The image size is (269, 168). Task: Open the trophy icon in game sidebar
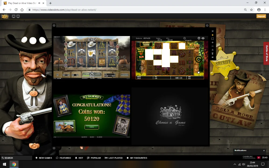point(213,54)
